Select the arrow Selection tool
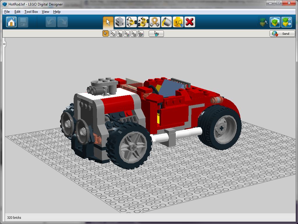The height and width of the screenshot is (224, 298). (108, 22)
